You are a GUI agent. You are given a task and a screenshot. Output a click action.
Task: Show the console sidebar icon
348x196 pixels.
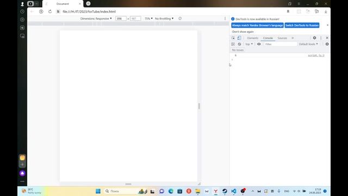[233, 44]
